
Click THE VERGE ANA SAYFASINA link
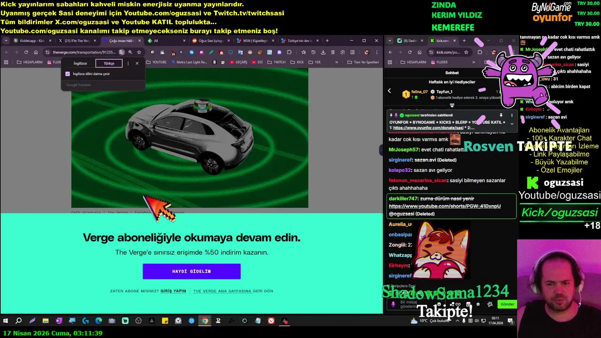(x=223, y=291)
